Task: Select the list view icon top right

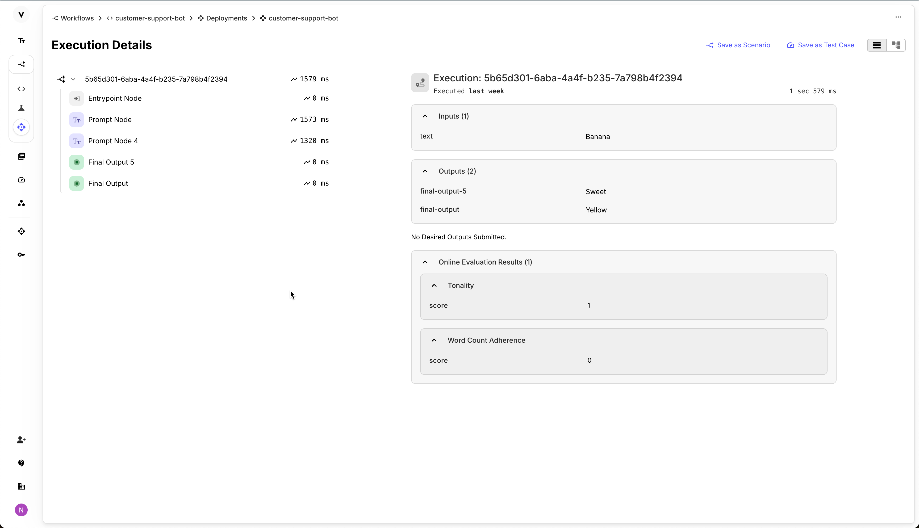Action: click(x=877, y=45)
